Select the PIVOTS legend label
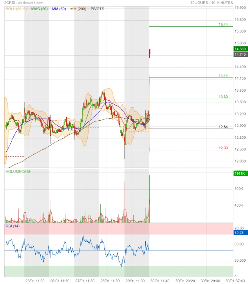The height and width of the screenshot is (284, 248). click(x=98, y=9)
